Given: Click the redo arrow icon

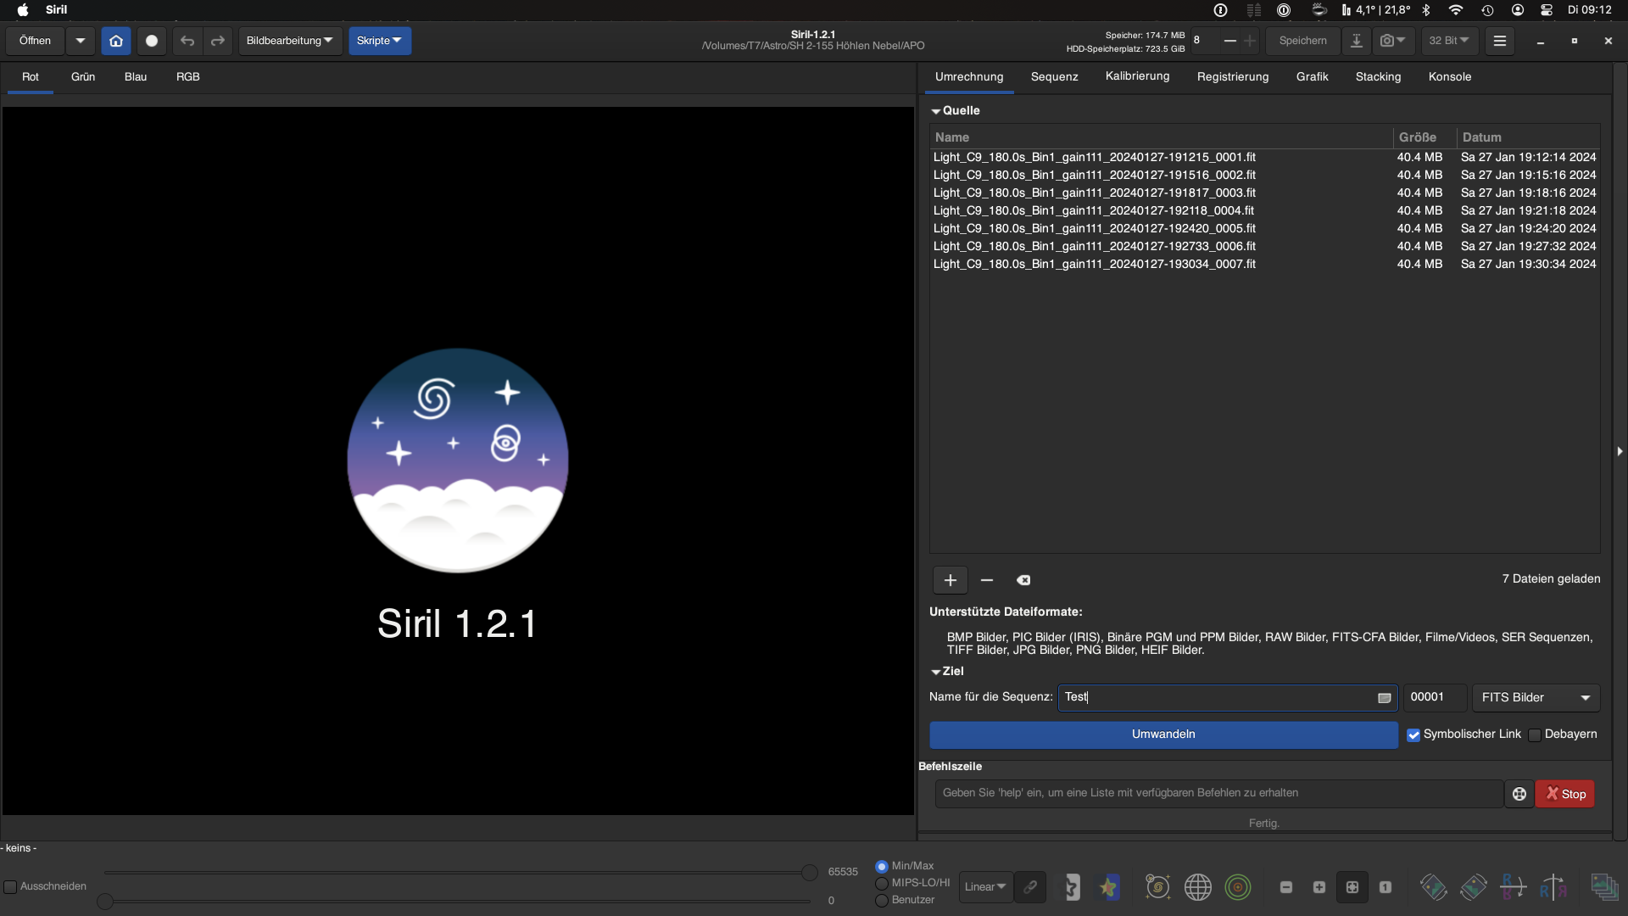Looking at the screenshot, I should pyautogui.click(x=218, y=41).
